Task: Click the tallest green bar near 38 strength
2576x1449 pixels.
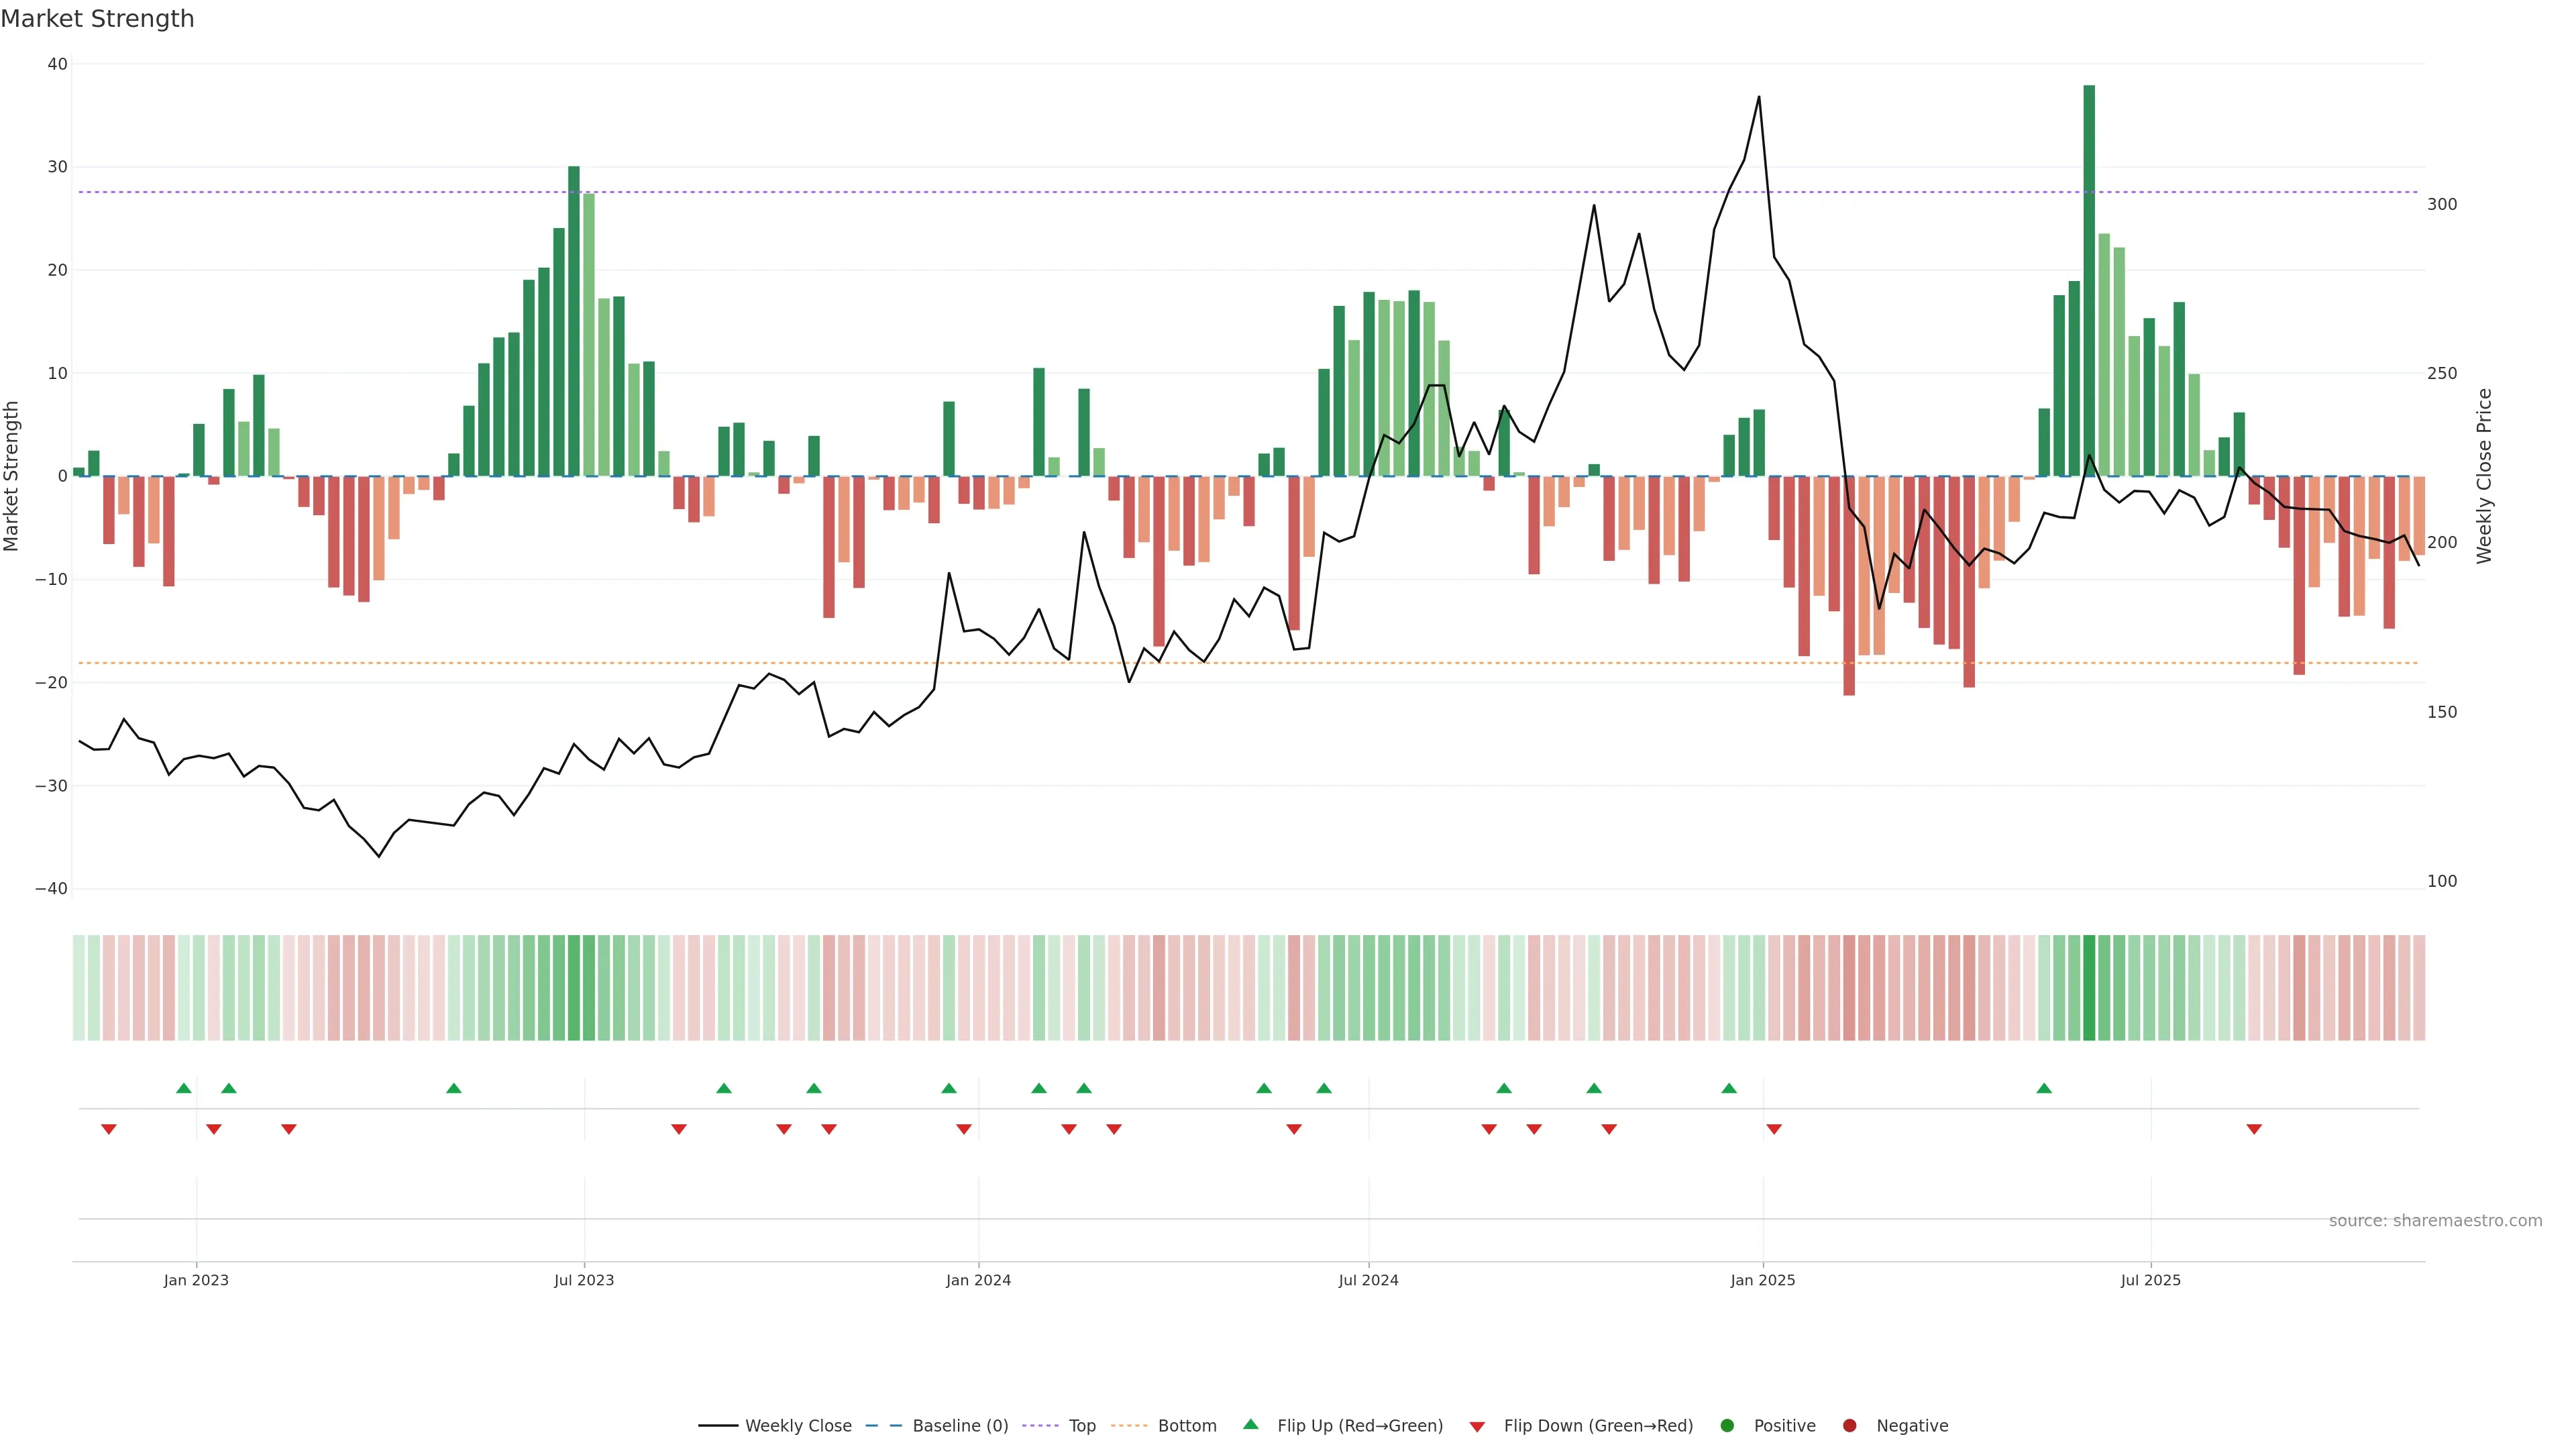Action: (2089, 280)
